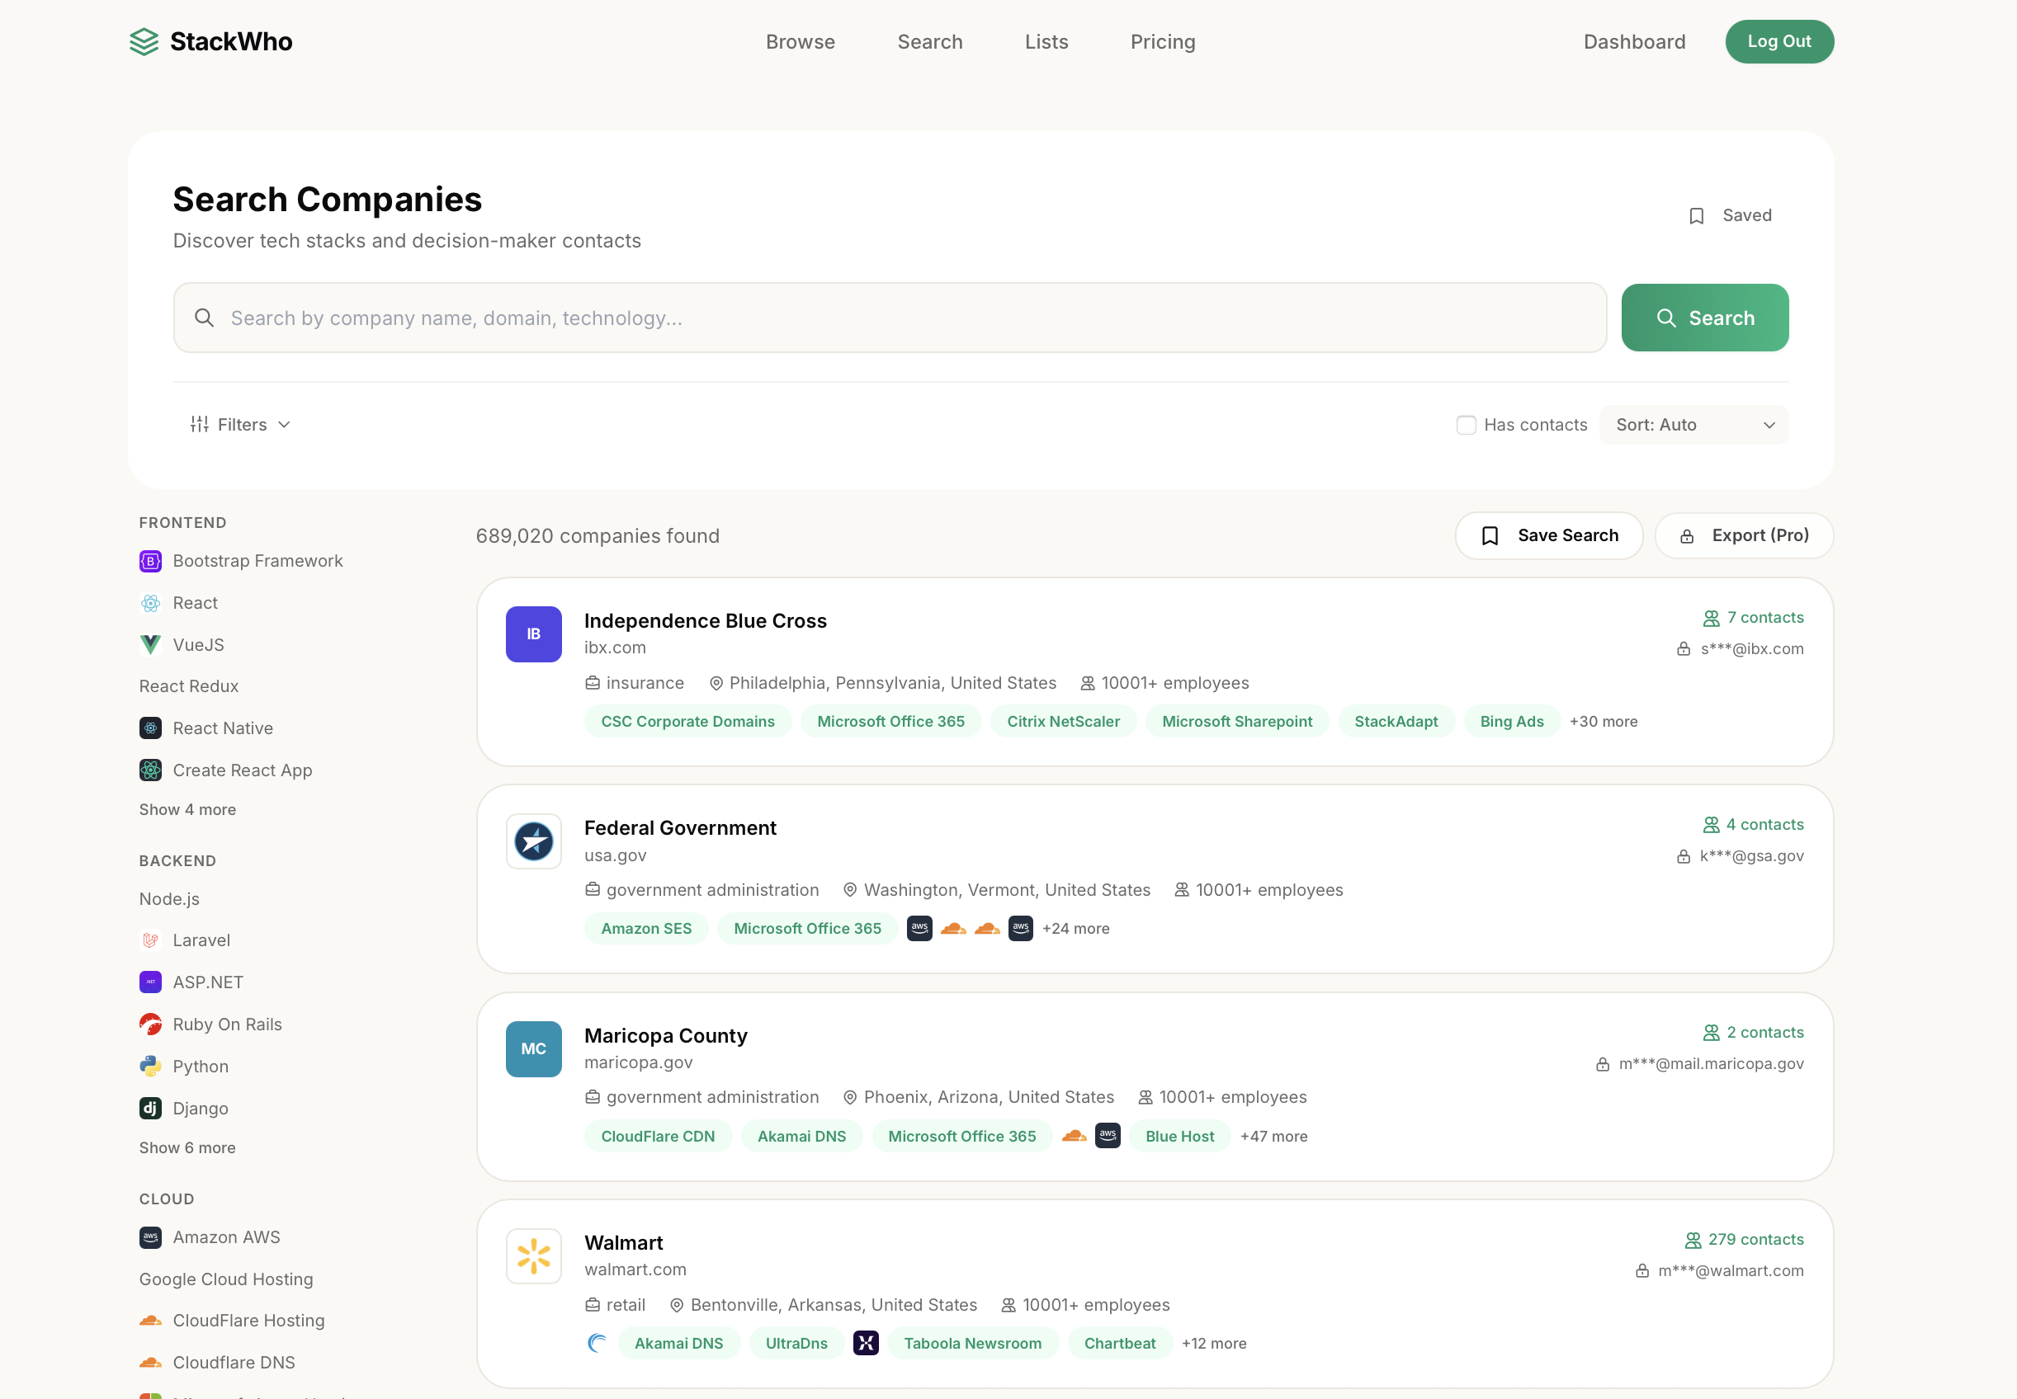Select the Laravel filter icon
Viewport: 2017px width, 1399px height.
point(150,939)
